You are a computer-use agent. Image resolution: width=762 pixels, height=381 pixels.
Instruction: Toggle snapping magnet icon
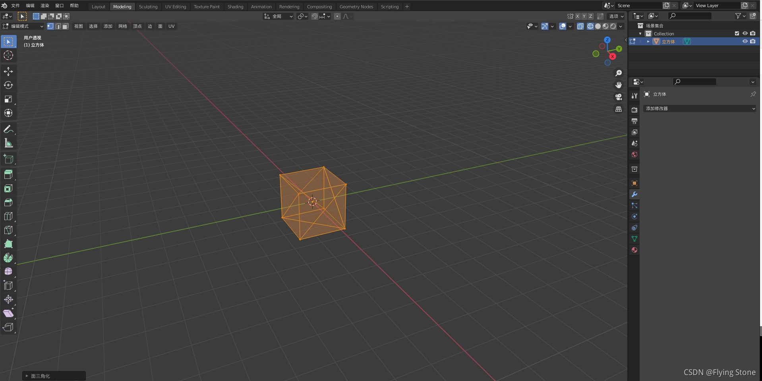[314, 16]
